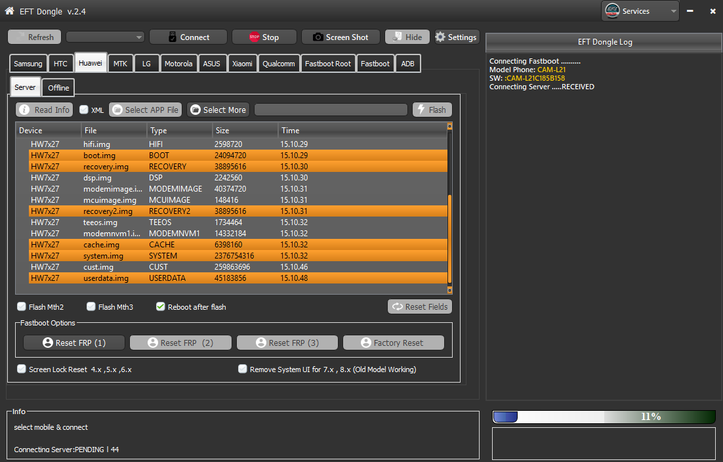
Task: Click the Refresh button
Action: [35, 37]
